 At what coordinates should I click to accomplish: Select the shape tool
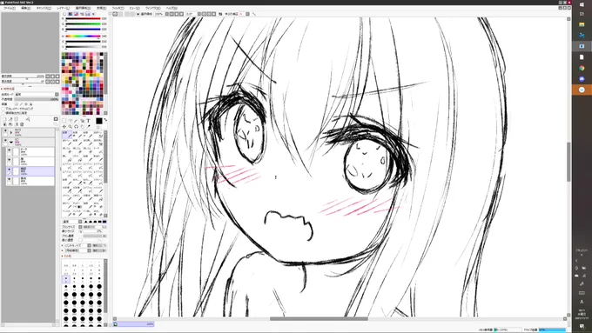83,120
